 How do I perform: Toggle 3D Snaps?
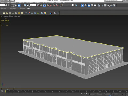click(48, 5)
